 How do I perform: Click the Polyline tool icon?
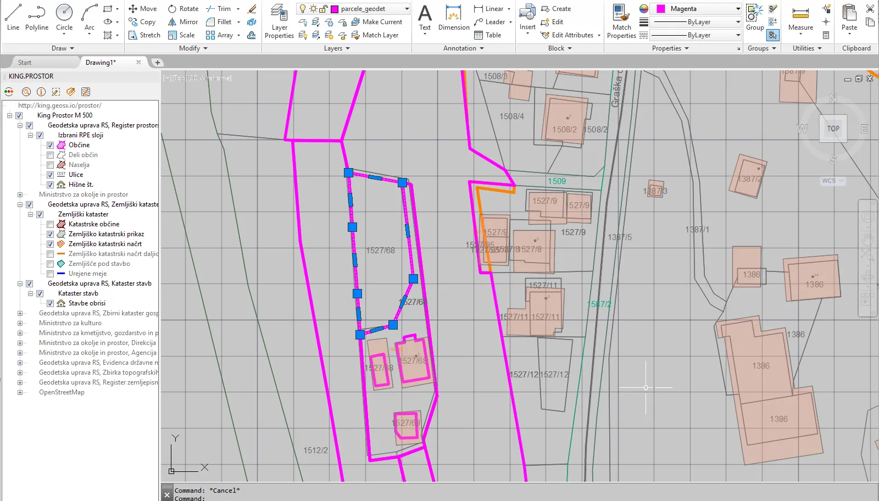[37, 16]
